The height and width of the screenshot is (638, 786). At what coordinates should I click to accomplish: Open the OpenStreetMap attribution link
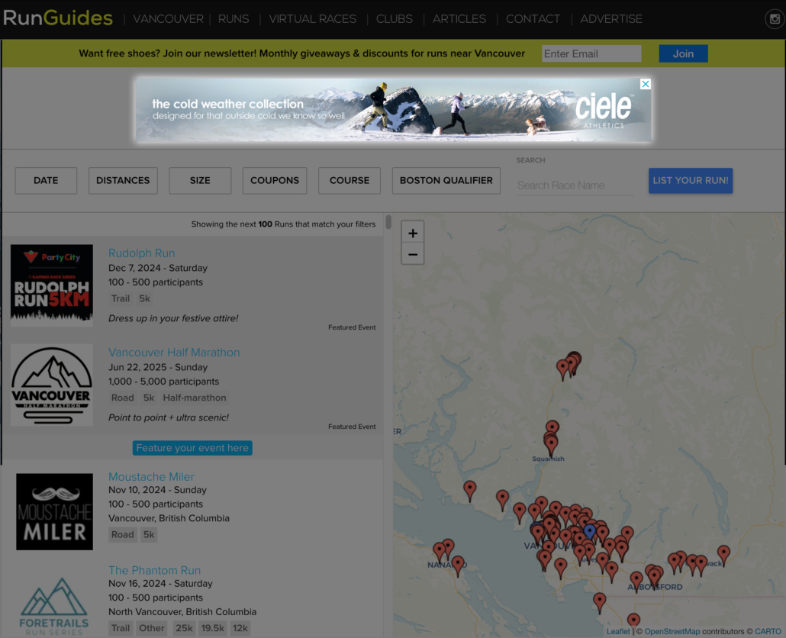(x=672, y=631)
